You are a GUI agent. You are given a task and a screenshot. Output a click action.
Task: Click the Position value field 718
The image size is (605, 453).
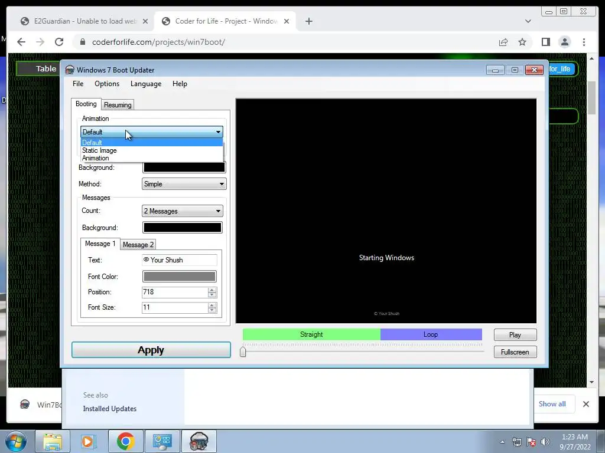point(175,292)
